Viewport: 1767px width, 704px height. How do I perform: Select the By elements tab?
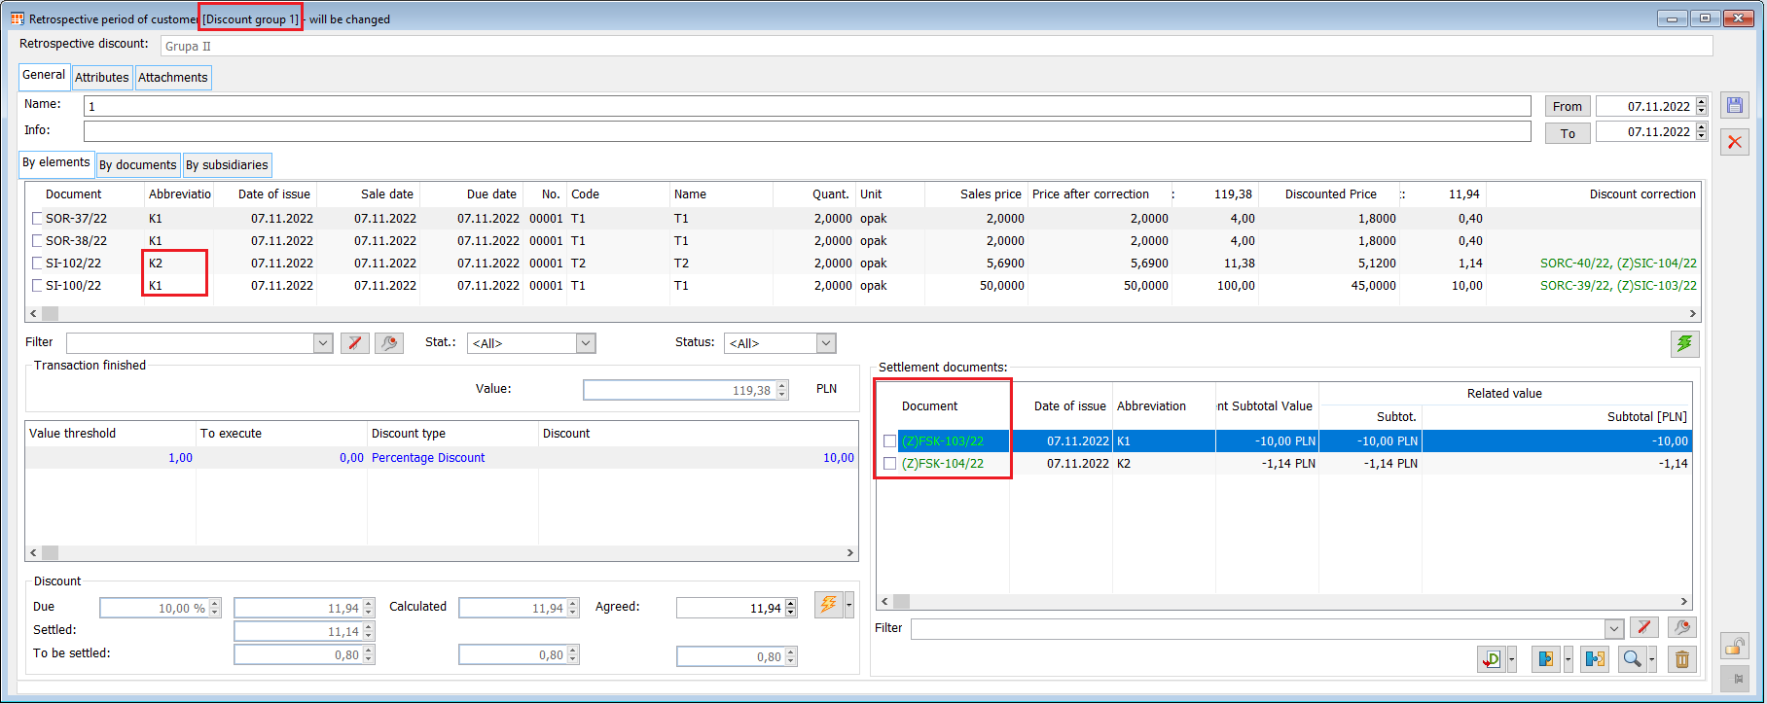coord(56,163)
